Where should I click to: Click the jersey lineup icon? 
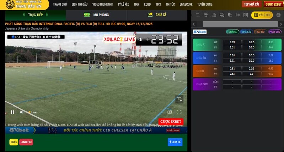[207, 15]
